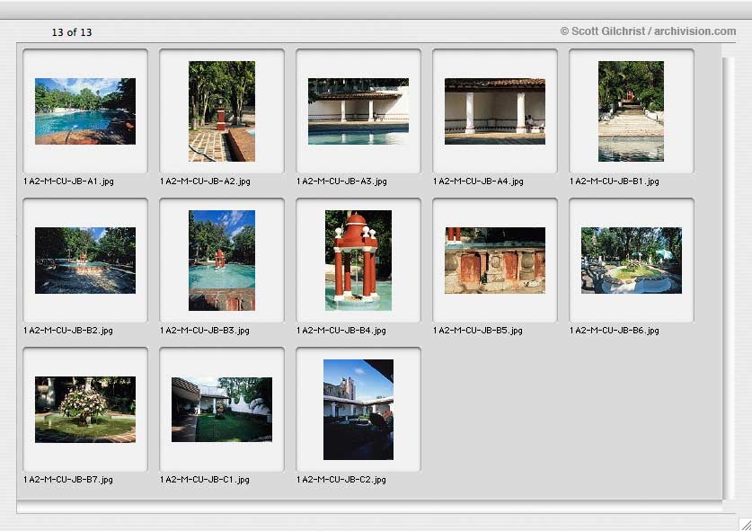Screen dimensions: 752x531
Task: Open the brick path thumbnail 1A2-M-CU-JB-A2
Action: click(x=222, y=111)
